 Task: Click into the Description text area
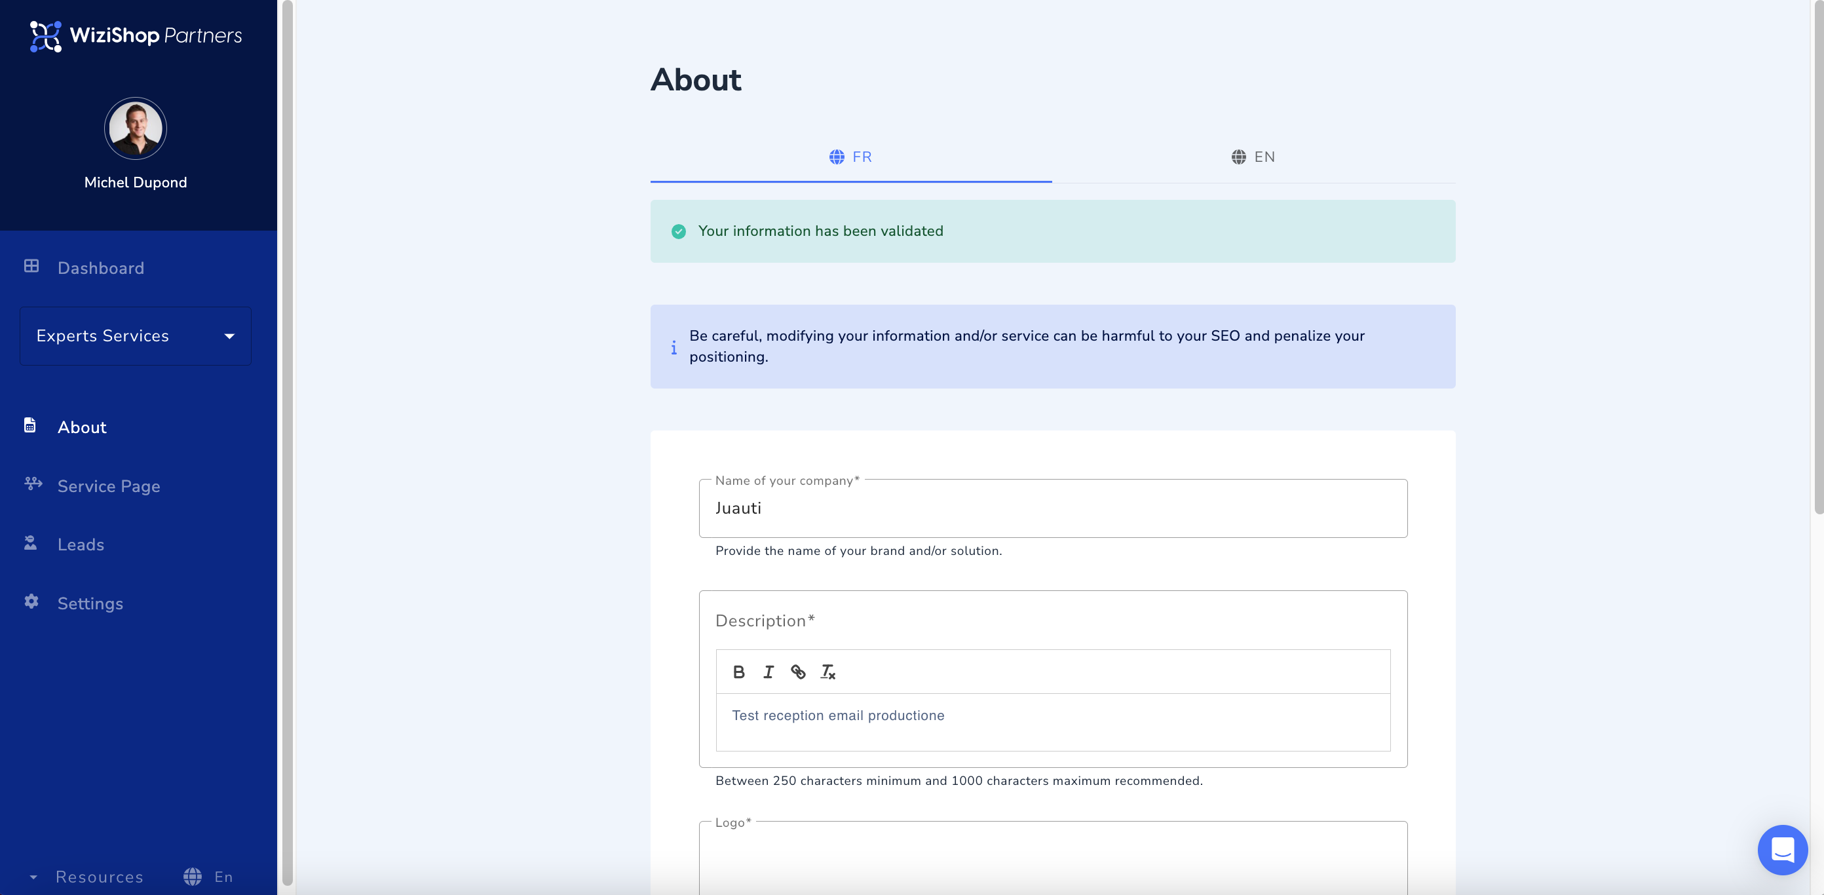[x=1053, y=722]
